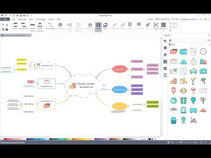The height and width of the screenshot is (158, 211).
Task: Click the Mehr Themen button
Action: pos(40,27)
